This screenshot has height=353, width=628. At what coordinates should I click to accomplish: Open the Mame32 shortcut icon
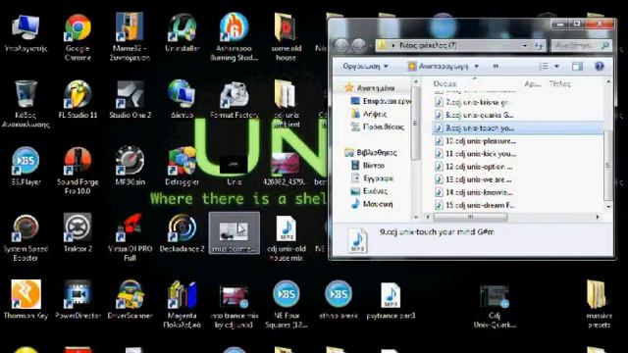click(x=130, y=37)
